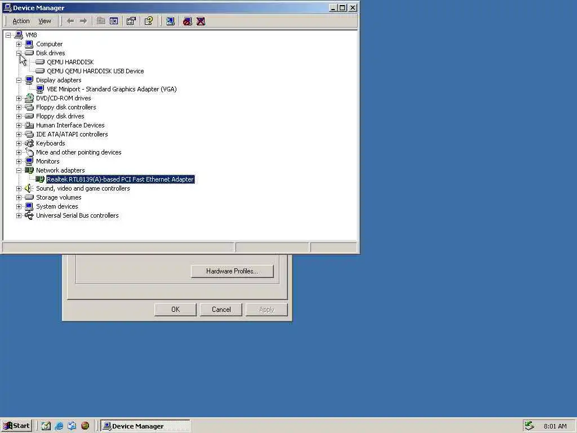577x433 pixels.
Task: Select the Display adapters icon
Action: (29, 80)
